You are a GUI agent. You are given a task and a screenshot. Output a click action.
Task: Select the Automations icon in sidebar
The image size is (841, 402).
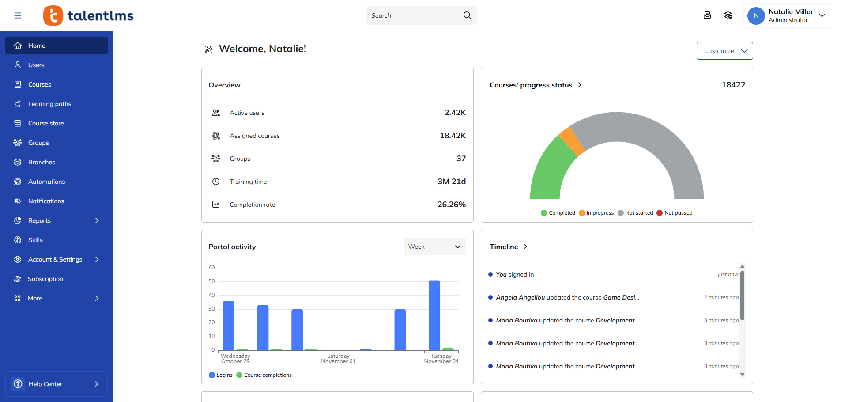pos(18,182)
